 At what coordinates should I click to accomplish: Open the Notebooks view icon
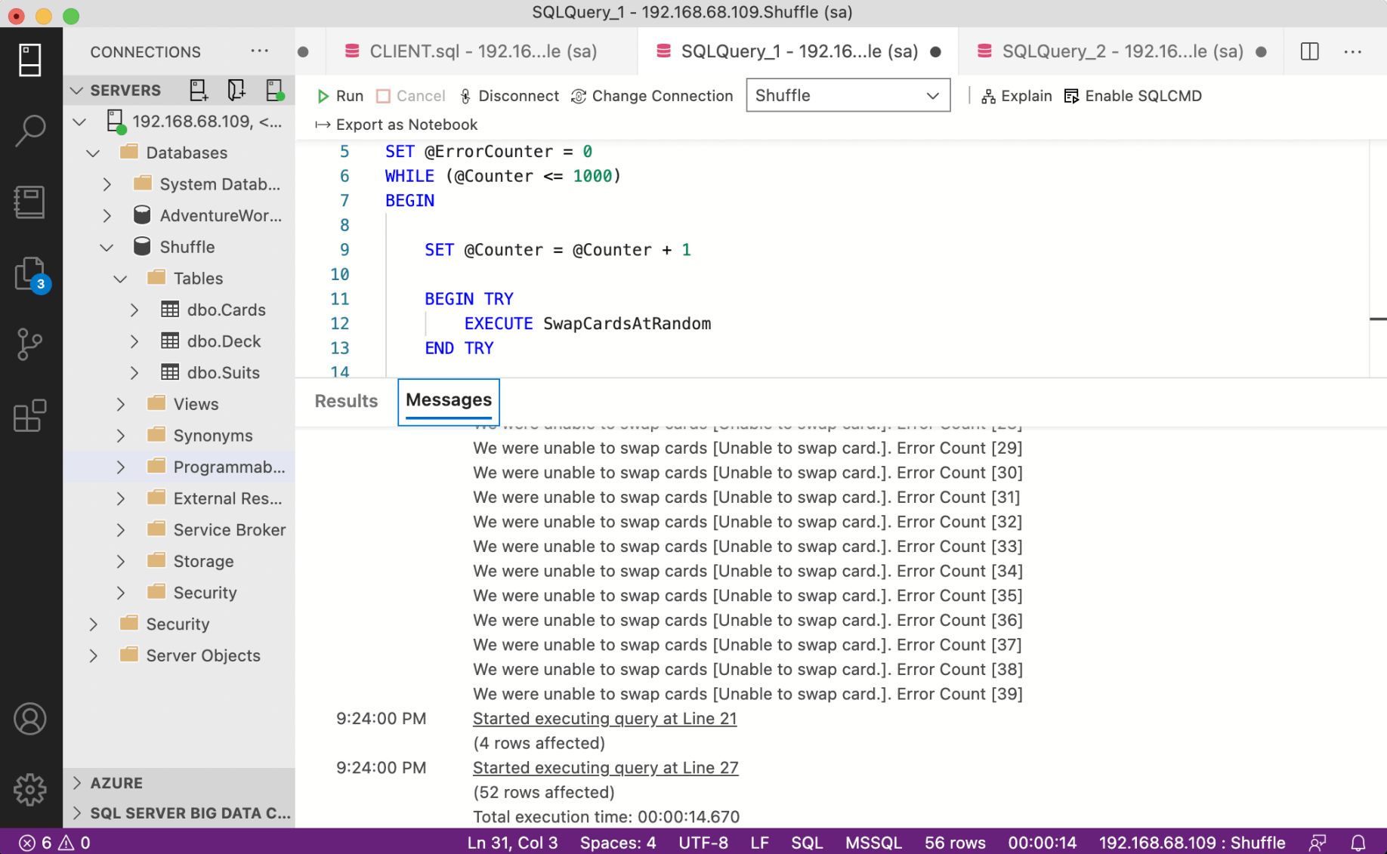(30, 202)
